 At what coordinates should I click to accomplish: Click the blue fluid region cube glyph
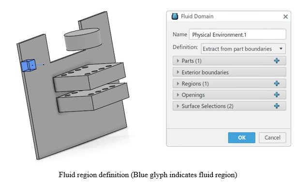[x=29, y=65]
